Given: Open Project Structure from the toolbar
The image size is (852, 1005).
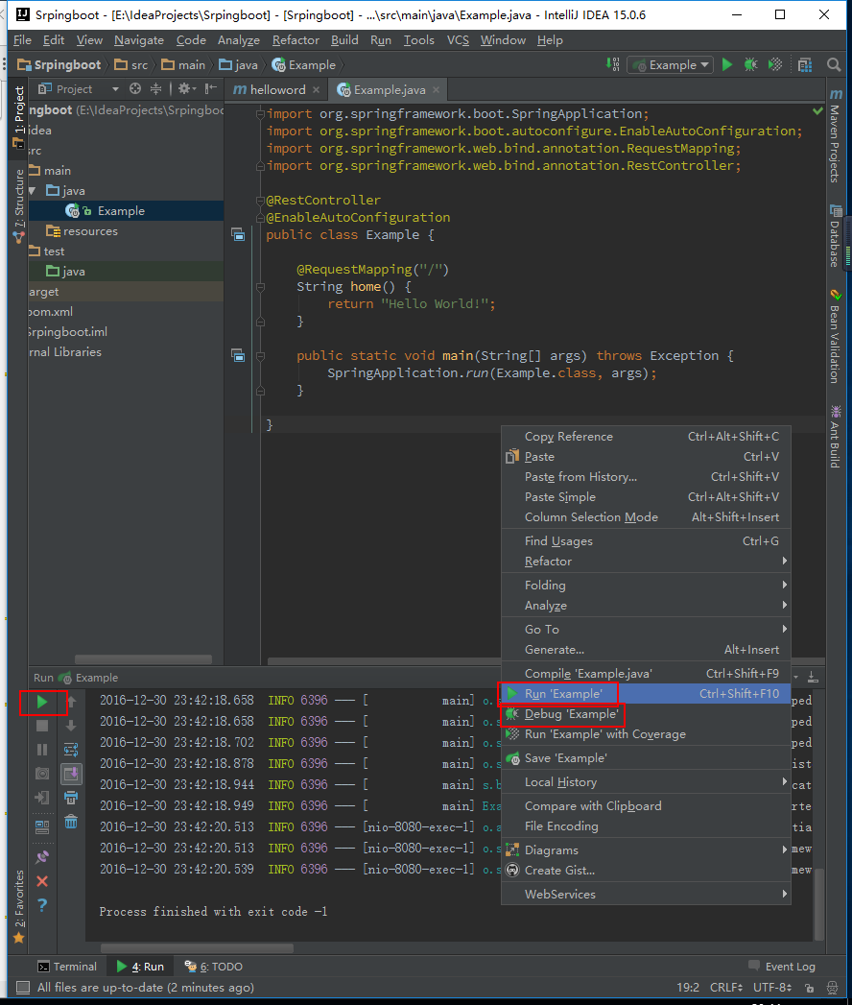Looking at the screenshot, I should click(x=805, y=64).
